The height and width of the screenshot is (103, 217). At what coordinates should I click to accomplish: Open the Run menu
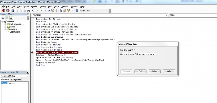pos(50,7)
